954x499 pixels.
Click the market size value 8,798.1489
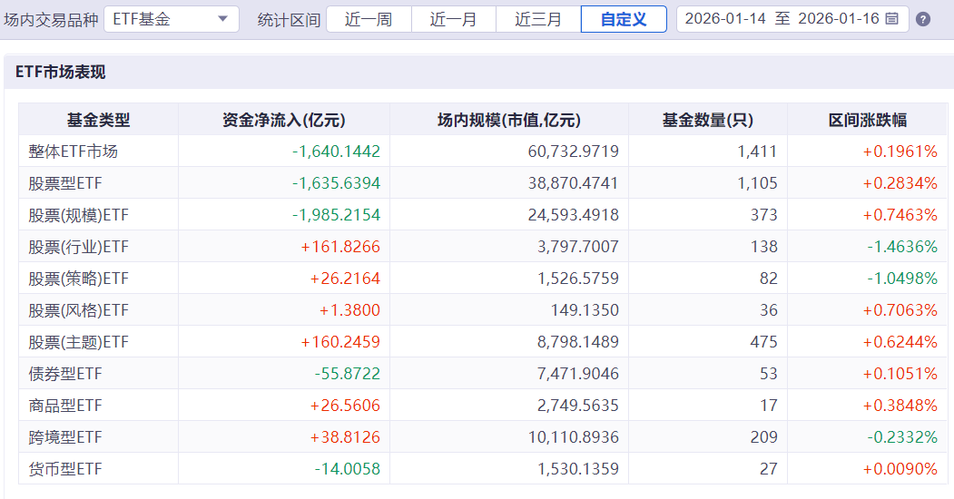[578, 341]
